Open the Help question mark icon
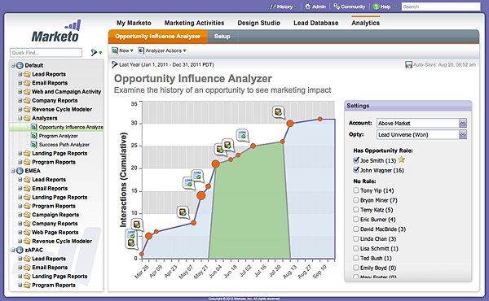The image size is (489, 301). [376, 7]
